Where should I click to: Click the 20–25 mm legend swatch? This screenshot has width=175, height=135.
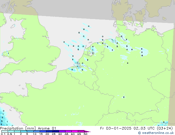click(x=49, y=131)
